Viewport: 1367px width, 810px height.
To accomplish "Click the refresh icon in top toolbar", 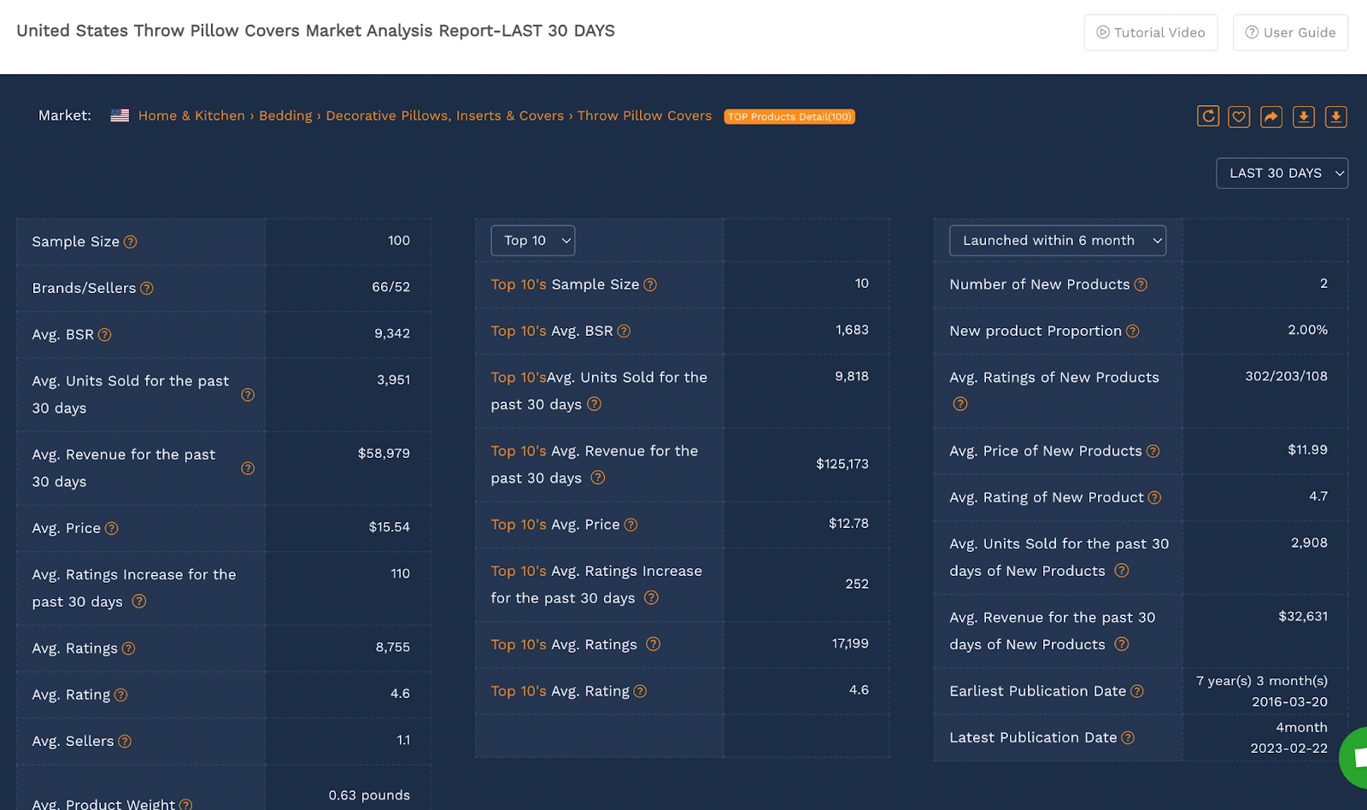I will [x=1208, y=116].
